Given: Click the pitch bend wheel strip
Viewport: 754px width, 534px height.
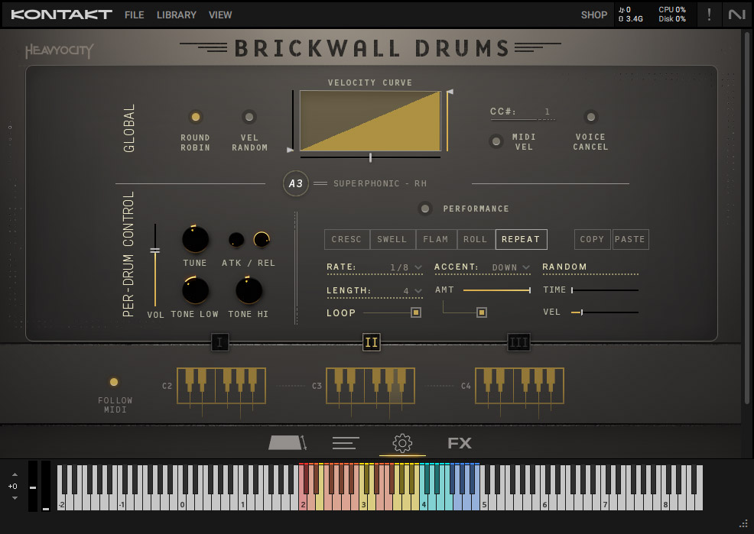Looking at the screenshot, I should click(33, 487).
